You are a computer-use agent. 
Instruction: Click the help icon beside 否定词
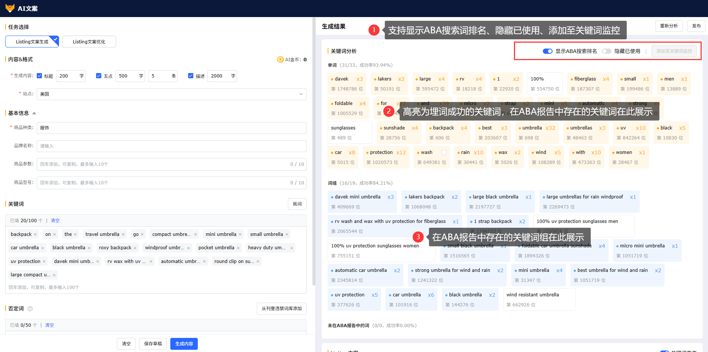point(30,309)
